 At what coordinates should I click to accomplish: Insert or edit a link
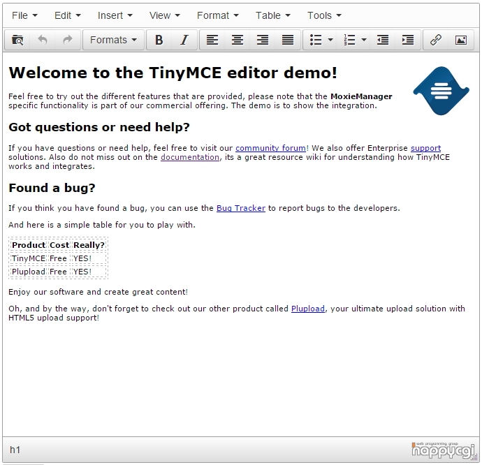click(x=436, y=40)
